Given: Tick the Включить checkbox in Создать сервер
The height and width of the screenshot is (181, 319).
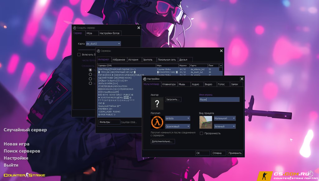Looking at the screenshot, I should (79, 55).
